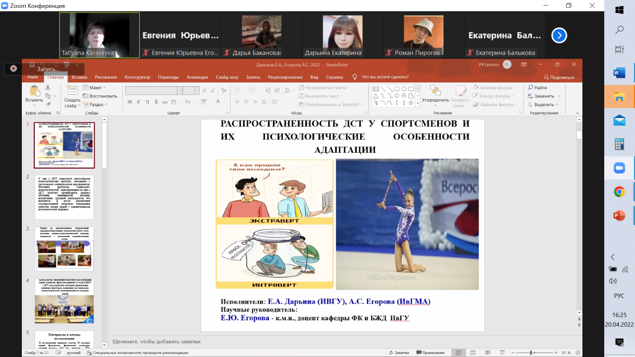Click the Share (Поделиться) button
This screenshot has width=635, height=357.
tap(559, 77)
